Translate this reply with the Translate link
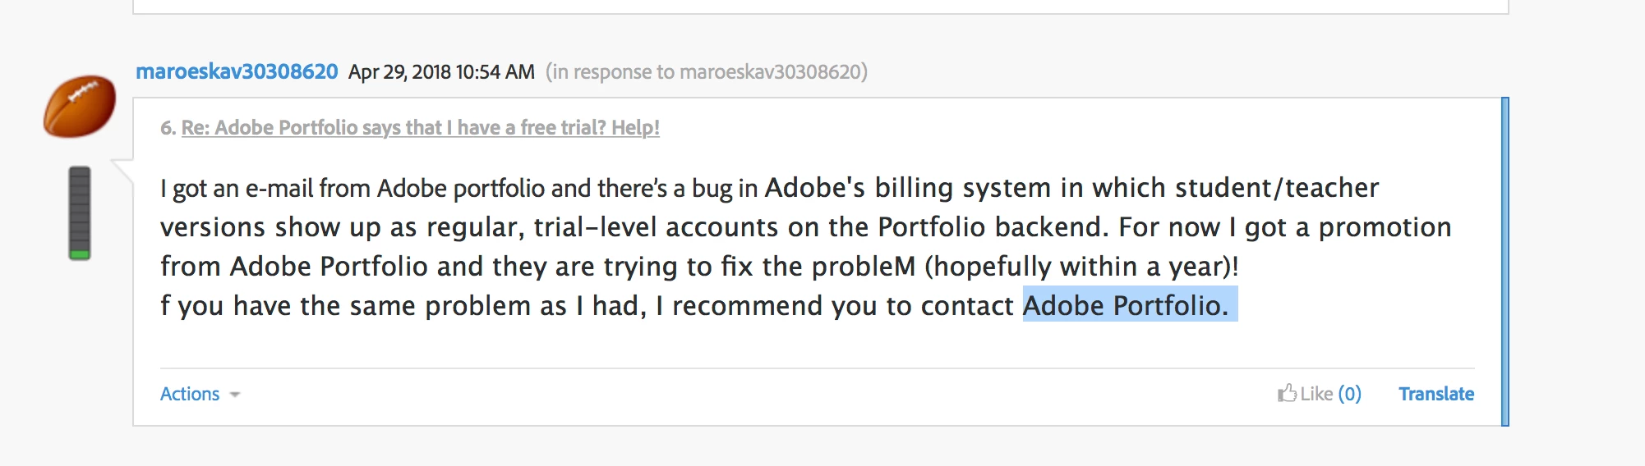Screen dimensions: 1645x466 [1435, 395]
